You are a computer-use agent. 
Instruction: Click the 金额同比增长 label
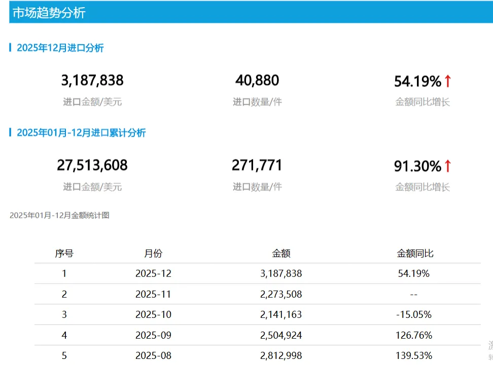[x=422, y=102]
